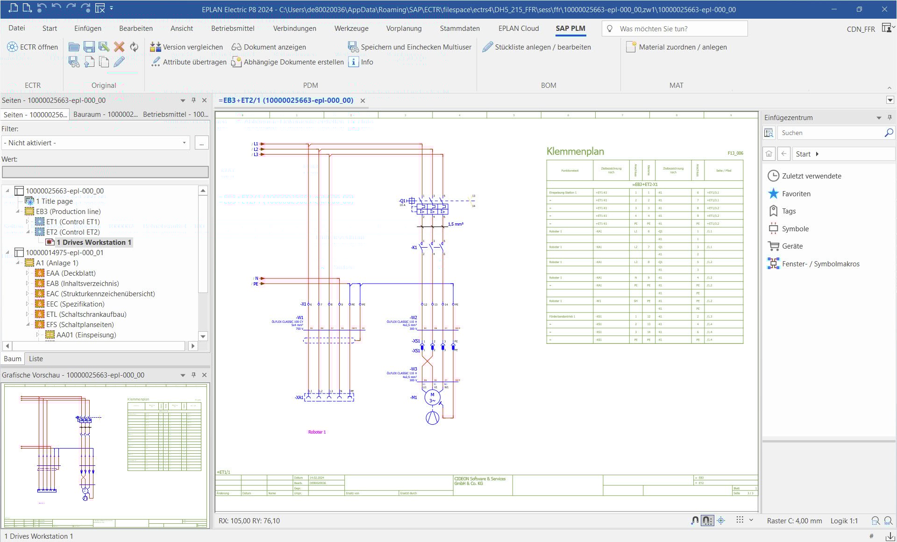
Task: Toggle object snap crosshair button
Action: click(721, 521)
